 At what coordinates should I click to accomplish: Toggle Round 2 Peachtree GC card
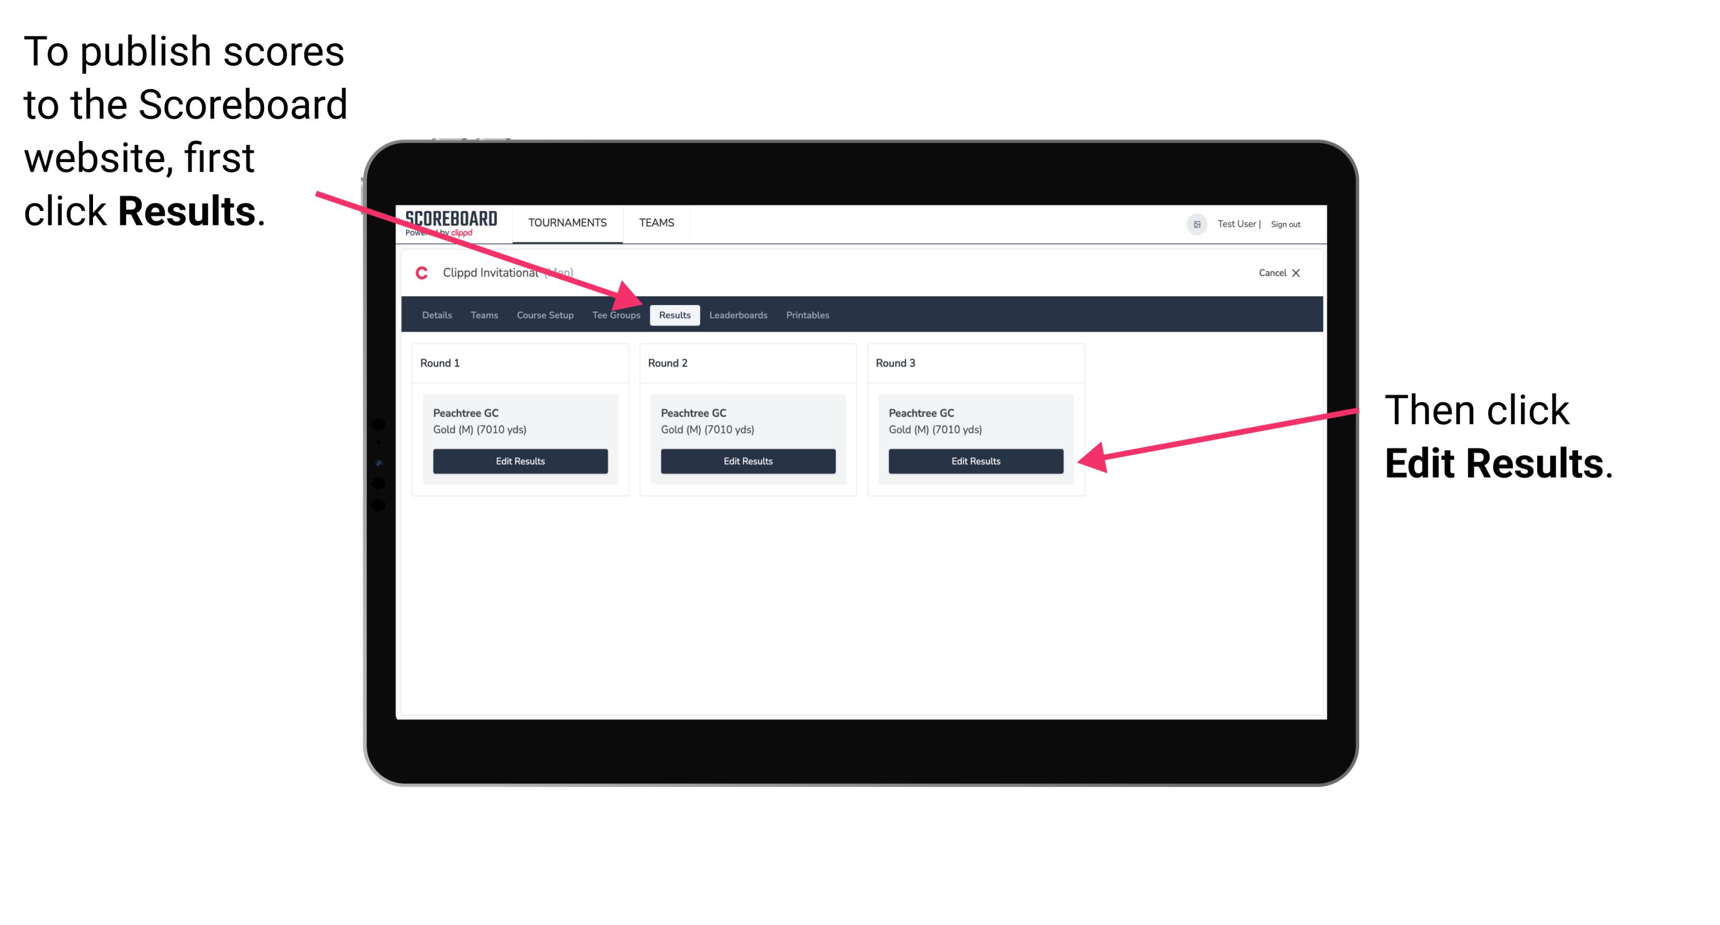[x=749, y=439]
